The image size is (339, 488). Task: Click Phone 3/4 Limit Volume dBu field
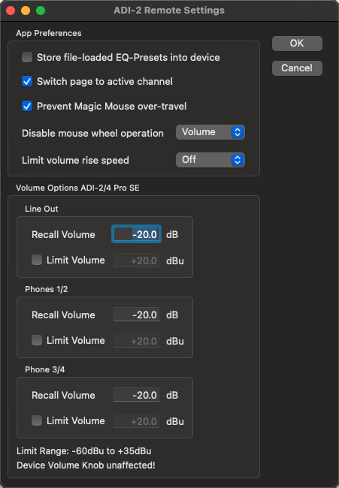pos(137,421)
